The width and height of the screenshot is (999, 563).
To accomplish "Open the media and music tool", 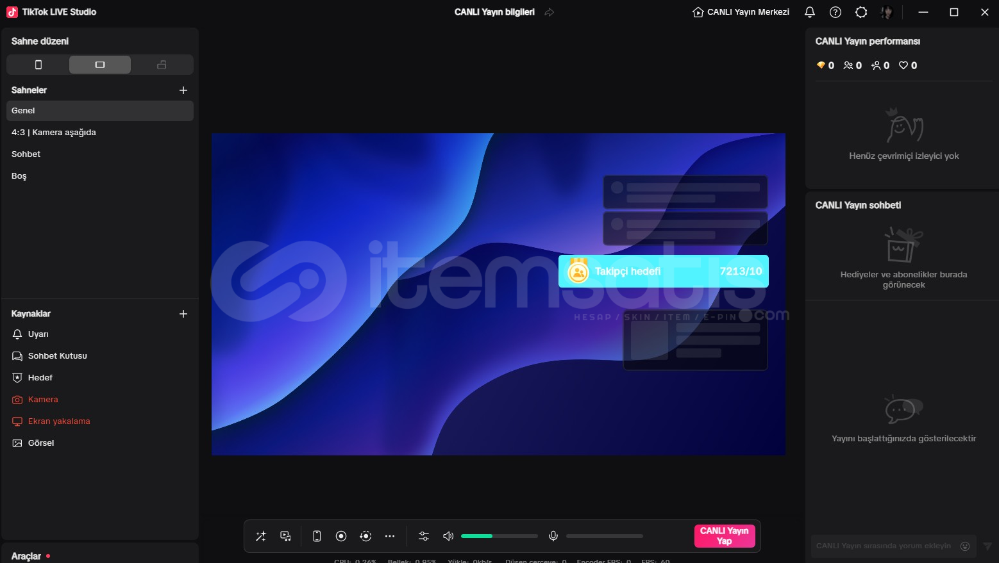I will (286, 536).
